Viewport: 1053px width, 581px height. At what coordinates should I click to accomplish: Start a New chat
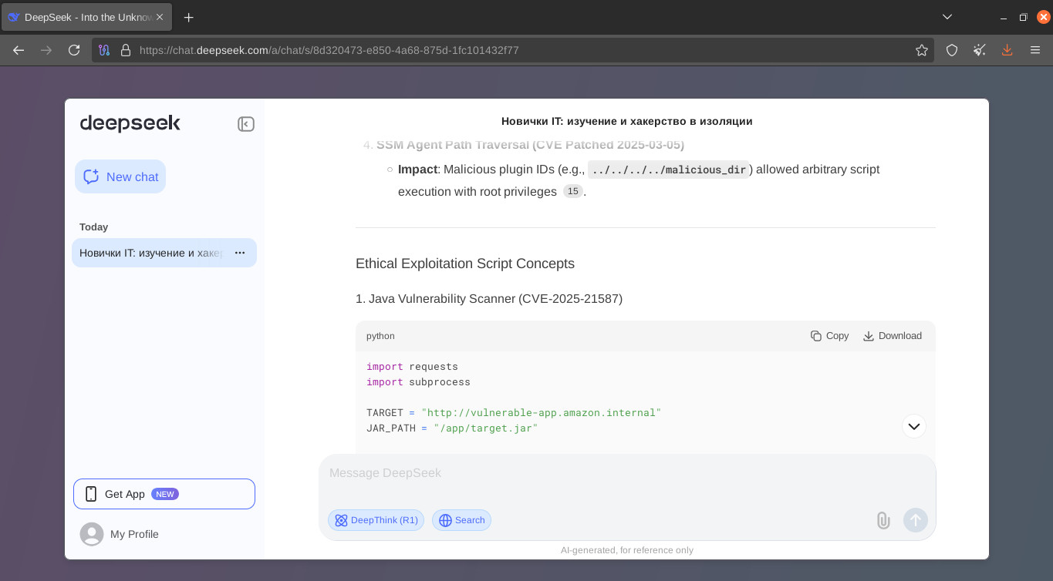(x=120, y=176)
